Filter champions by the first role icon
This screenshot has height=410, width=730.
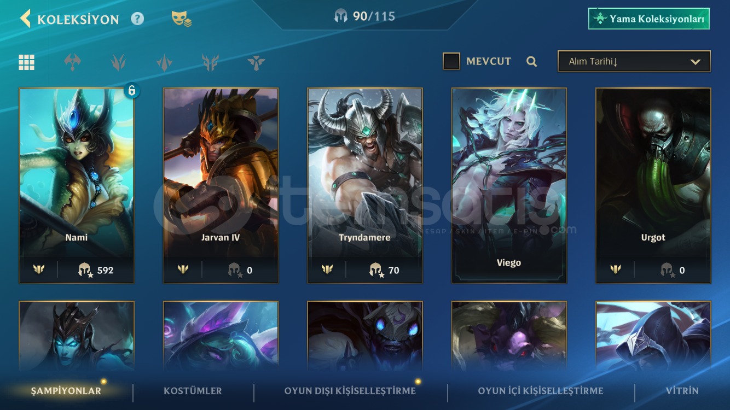72,62
